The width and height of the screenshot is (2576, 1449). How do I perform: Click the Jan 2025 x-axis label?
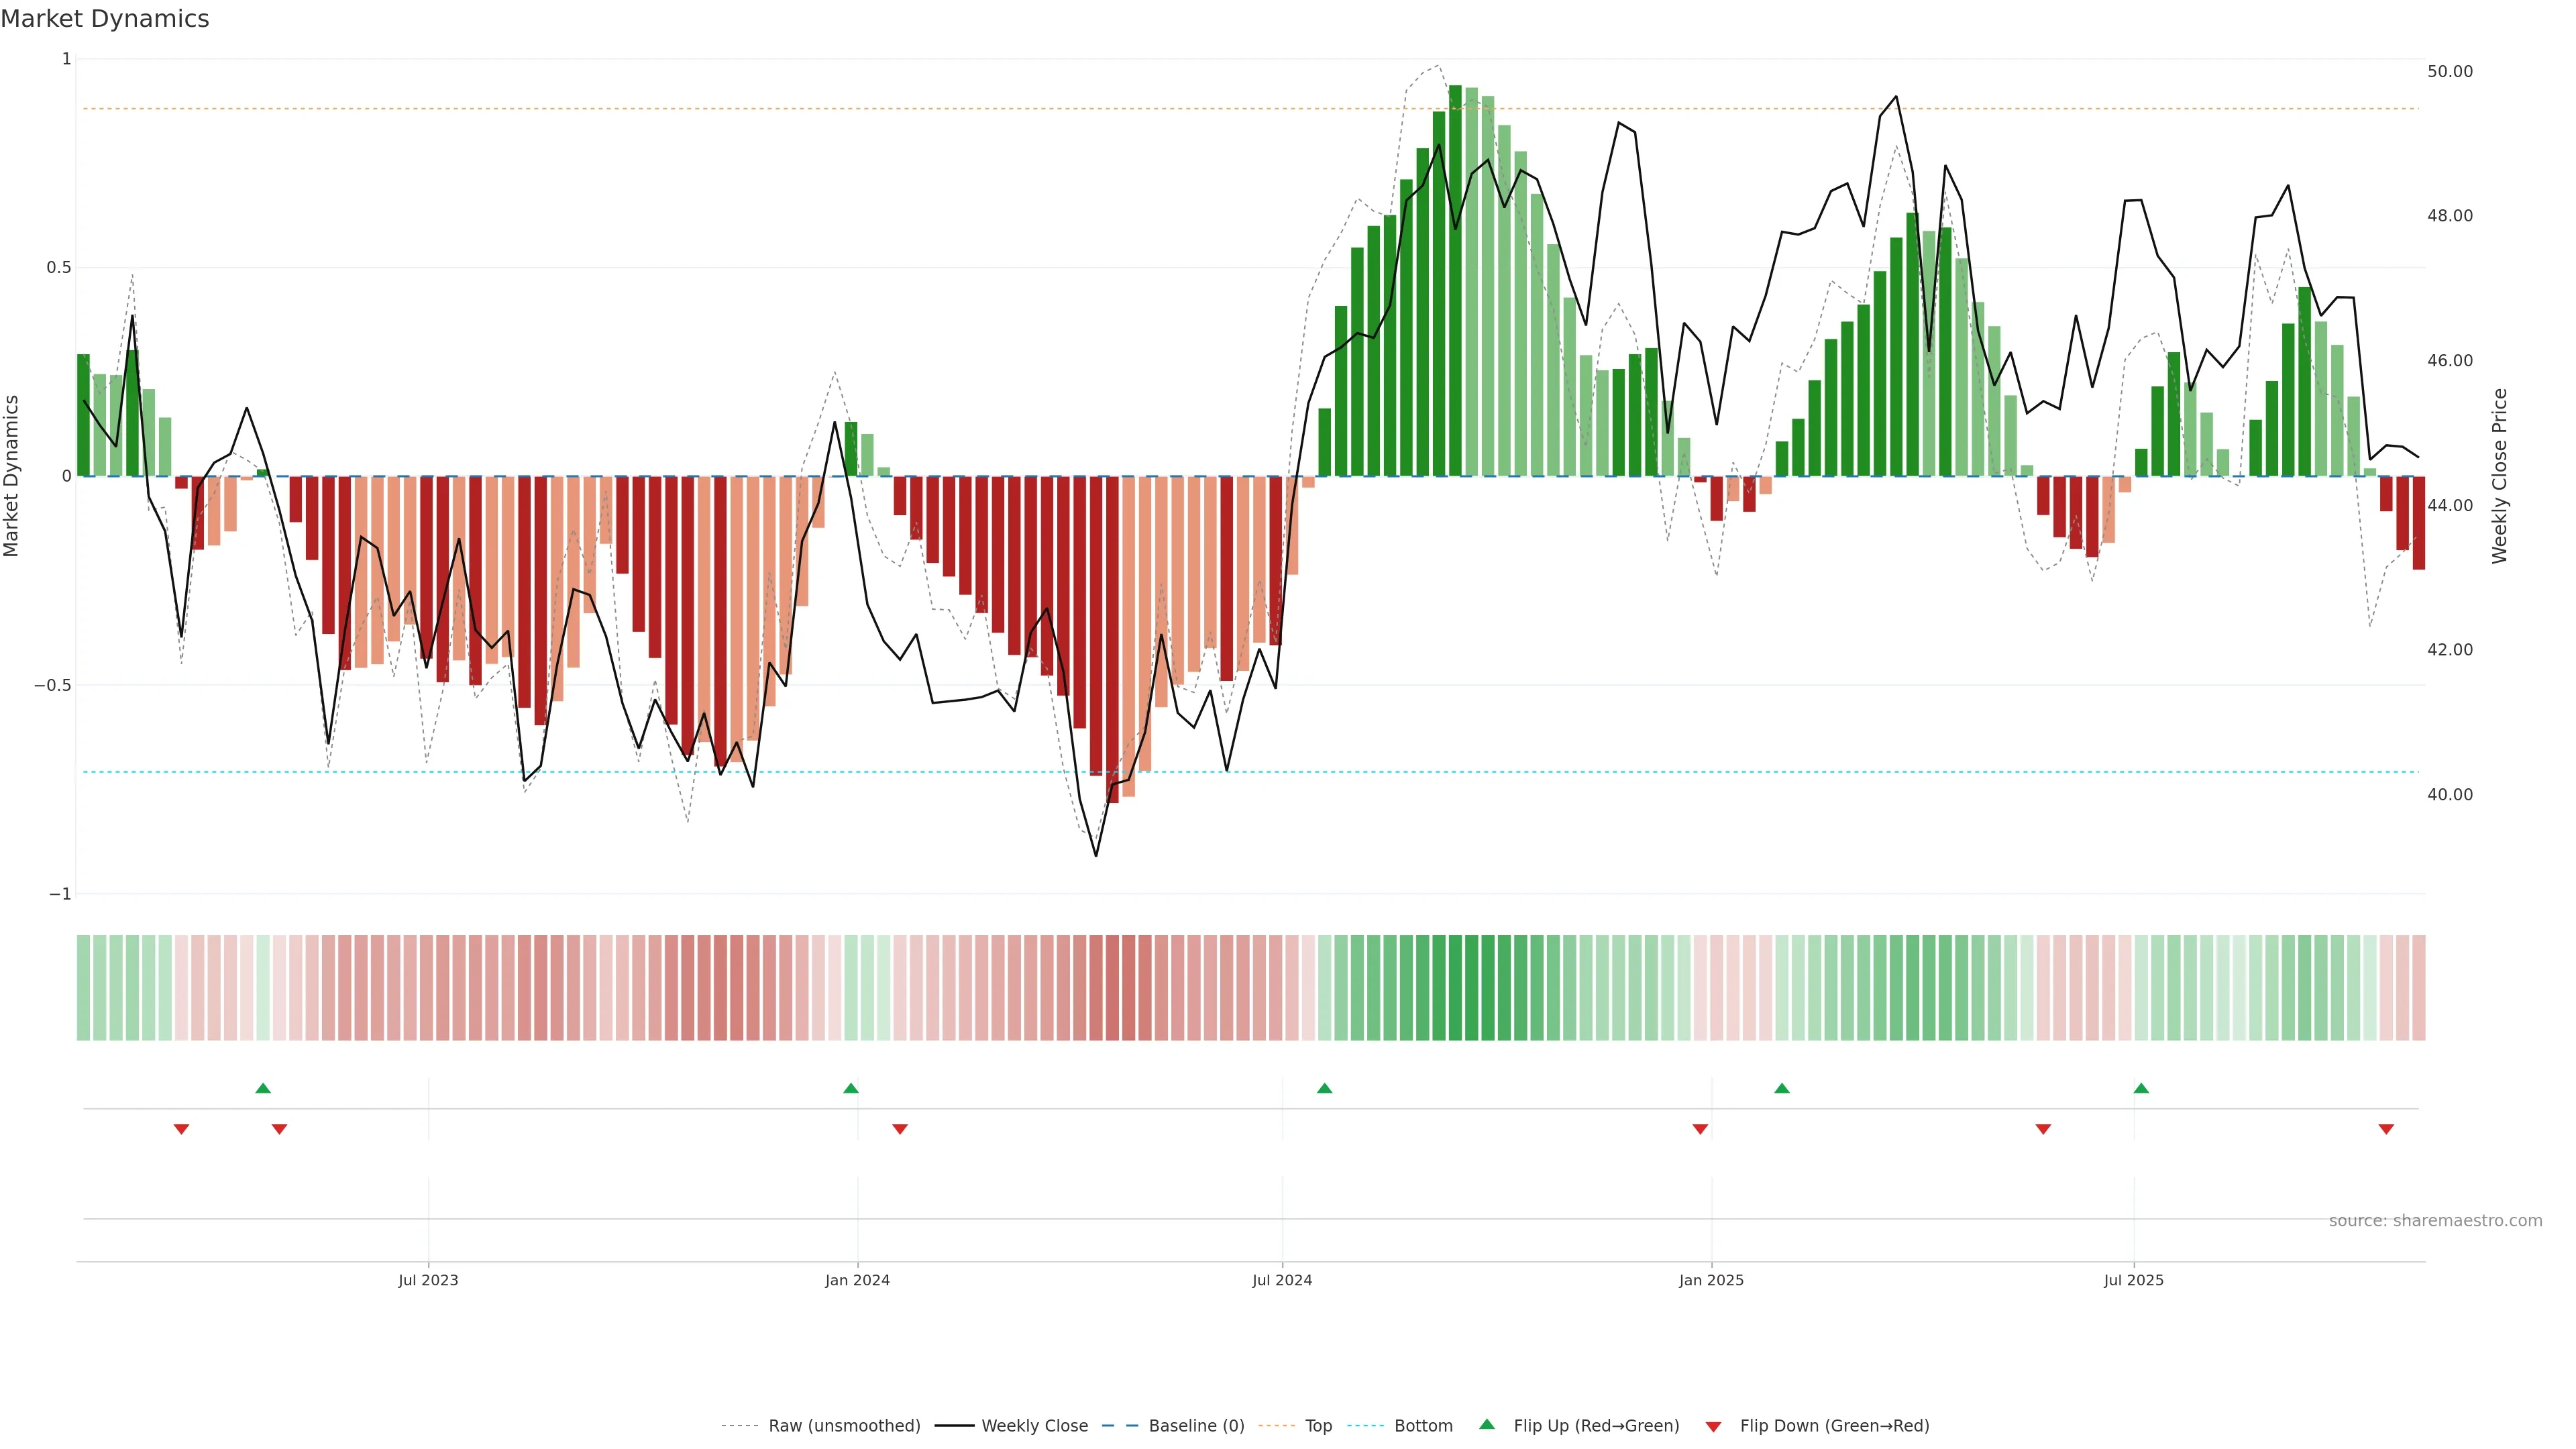click(x=1711, y=1280)
